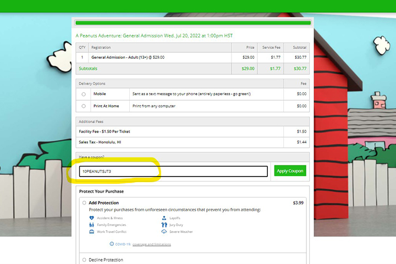The height and width of the screenshot is (264, 396).
Task: Select the Mobile delivery radio button
Action: click(84, 94)
